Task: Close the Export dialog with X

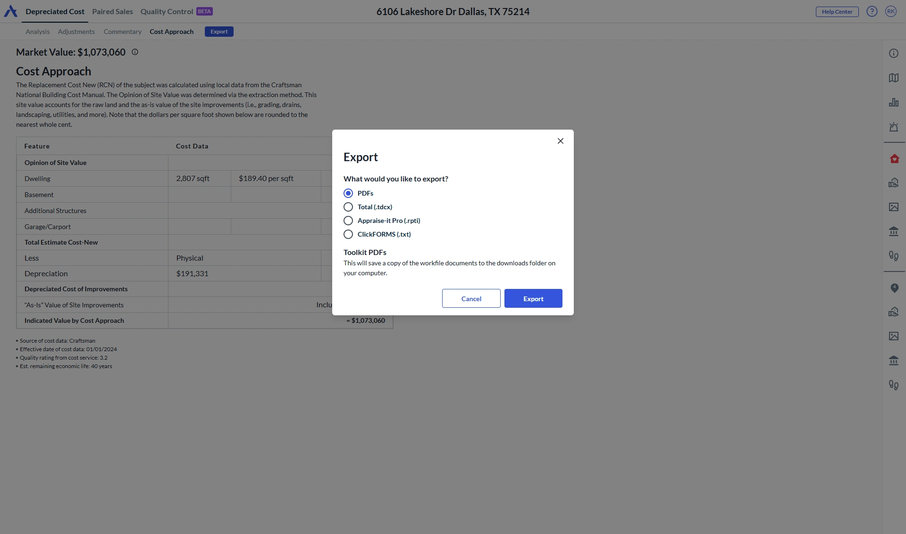Action: click(x=560, y=141)
